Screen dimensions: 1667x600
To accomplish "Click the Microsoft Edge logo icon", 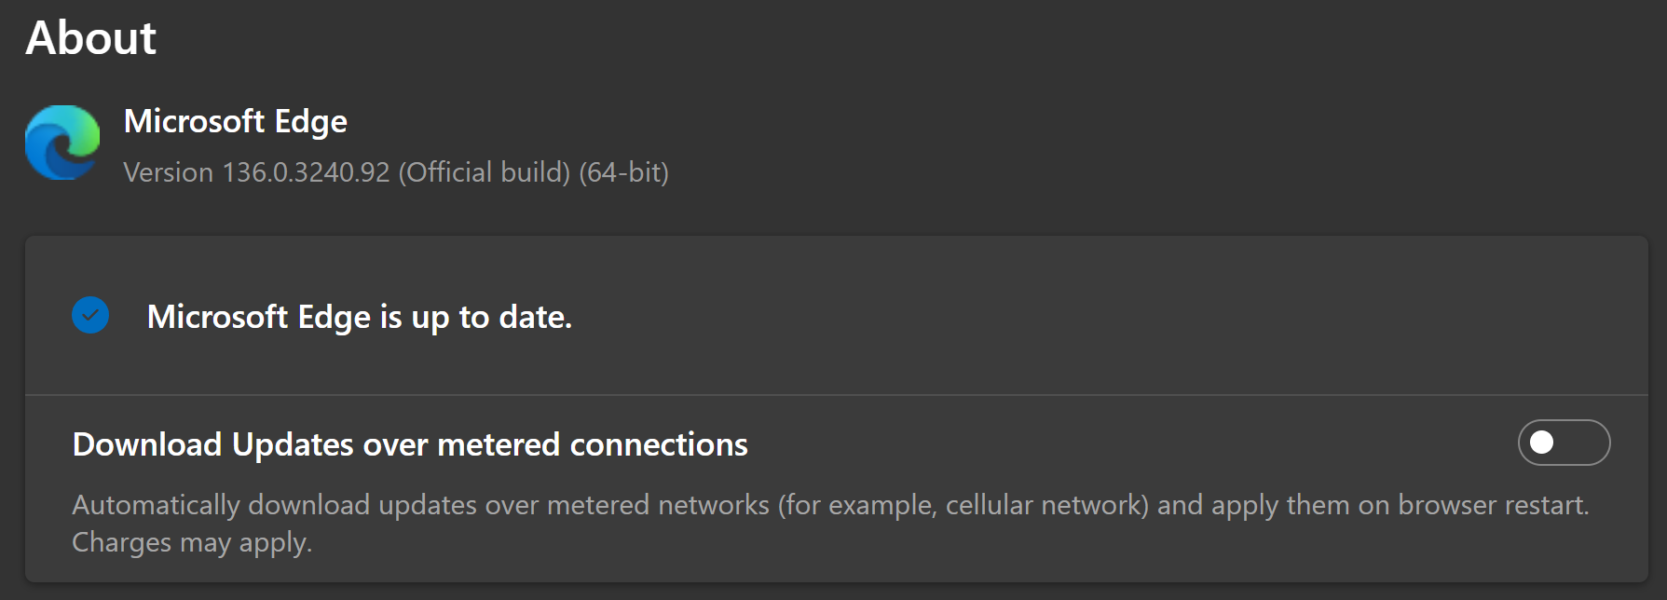I will coord(62,143).
